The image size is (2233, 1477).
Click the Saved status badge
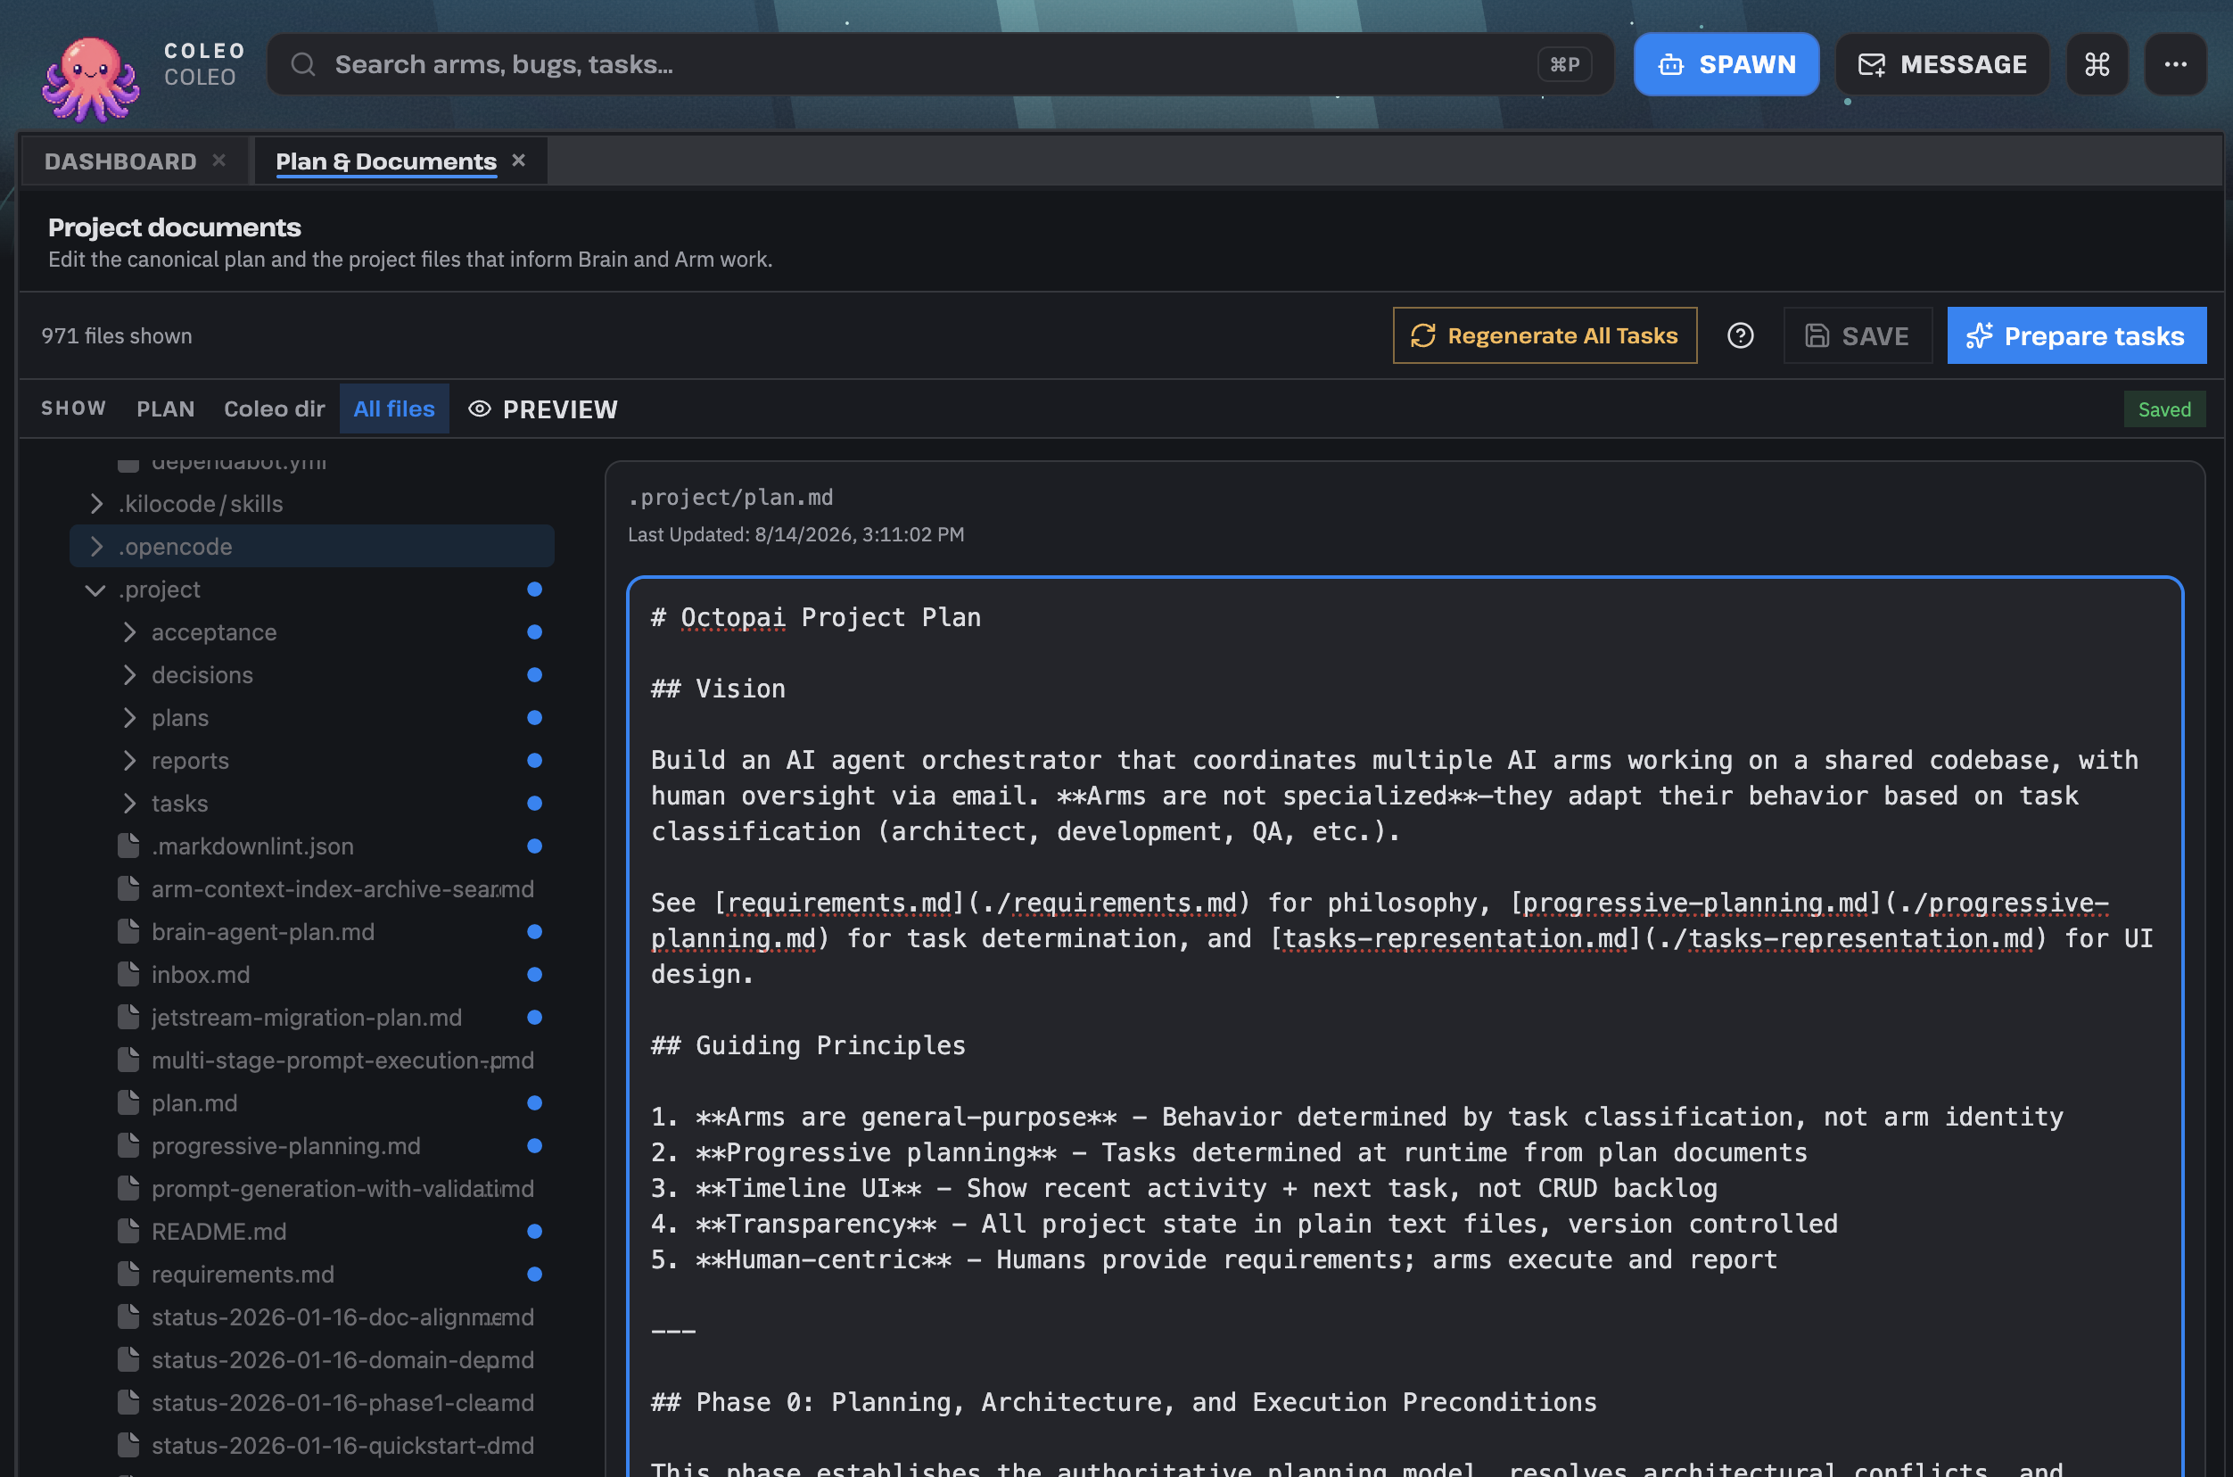pos(2164,408)
